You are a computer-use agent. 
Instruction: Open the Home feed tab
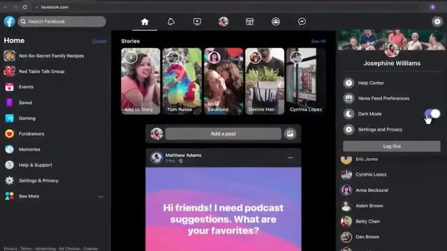145,22
